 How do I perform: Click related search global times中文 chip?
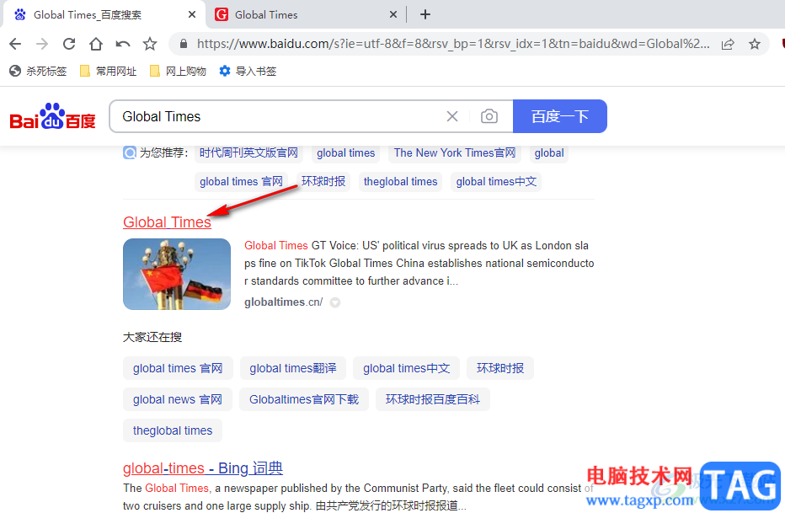[407, 368]
